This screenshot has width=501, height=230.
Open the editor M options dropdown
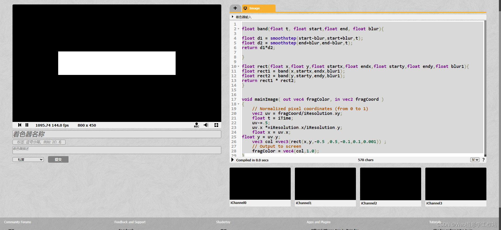tap(475, 160)
